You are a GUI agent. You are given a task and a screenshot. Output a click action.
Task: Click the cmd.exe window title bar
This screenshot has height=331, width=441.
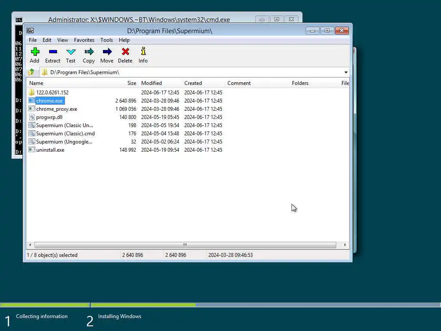[139, 19]
